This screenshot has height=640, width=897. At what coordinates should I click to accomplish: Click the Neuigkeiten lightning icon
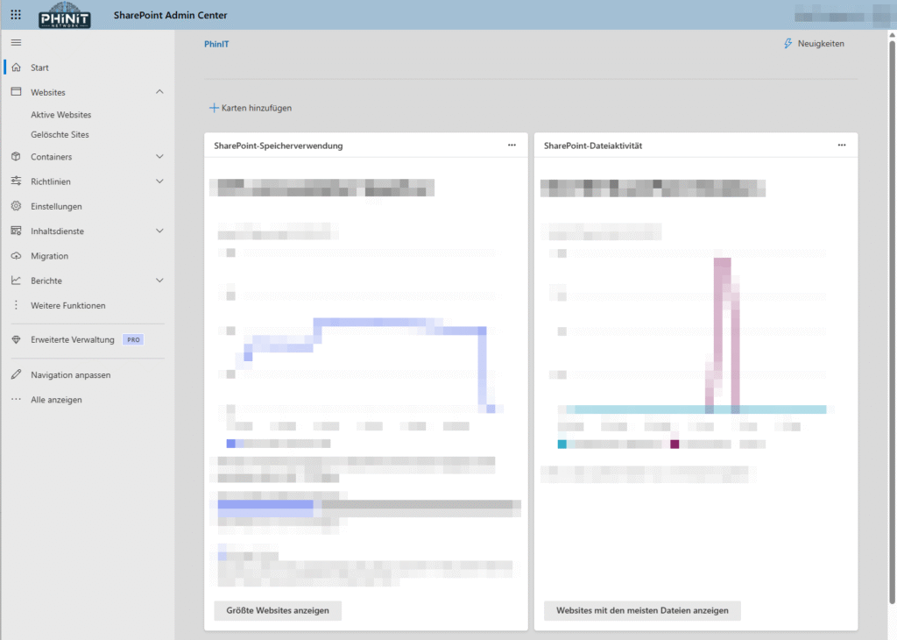788,43
